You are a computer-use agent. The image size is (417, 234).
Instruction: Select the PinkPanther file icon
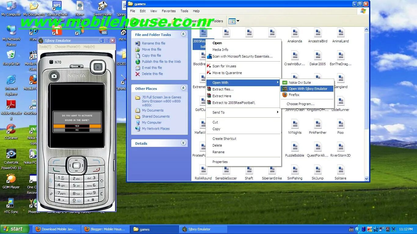(x=317, y=124)
